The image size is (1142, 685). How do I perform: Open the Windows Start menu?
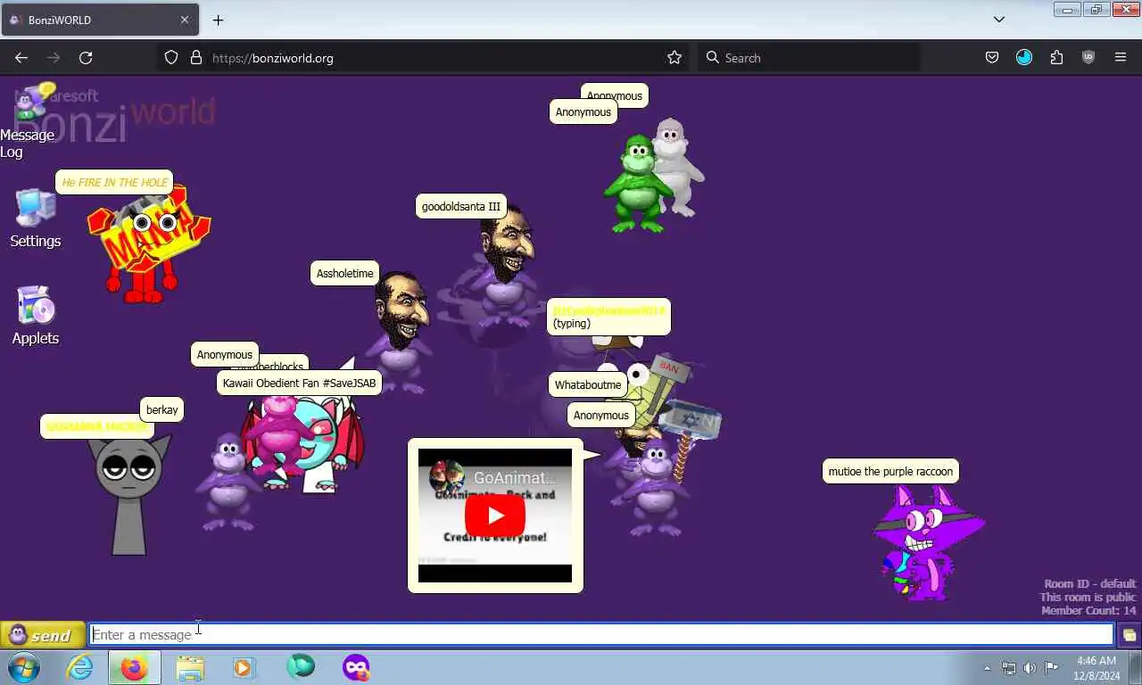tap(24, 667)
